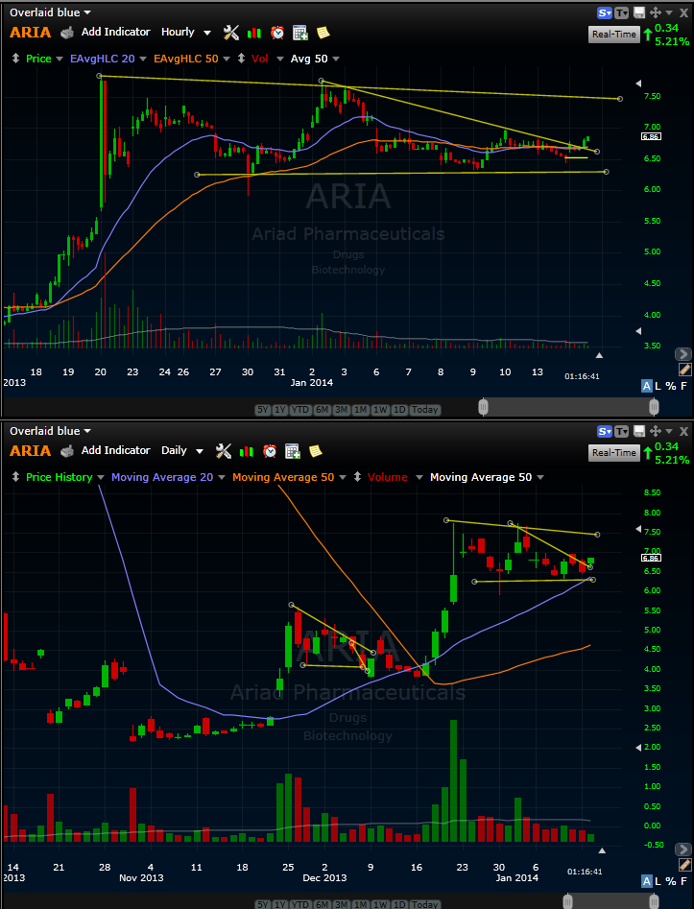This screenshot has height=909, width=694.
Task: Open the Price History dropdown arrow
Action: click(x=101, y=478)
